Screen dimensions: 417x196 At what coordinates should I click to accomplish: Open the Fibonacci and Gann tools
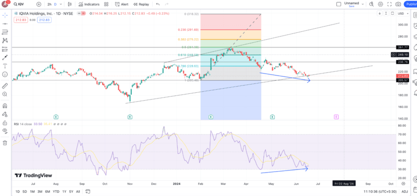click(x=5, y=32)
